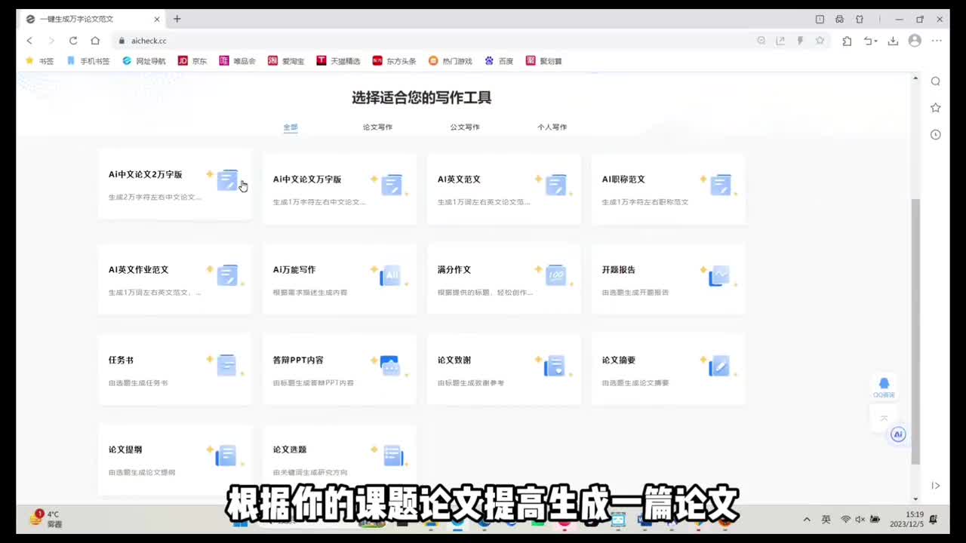Open the 论文致谢 icon
The height and width of the screenshot is (543, 966).
click(555, 366)
